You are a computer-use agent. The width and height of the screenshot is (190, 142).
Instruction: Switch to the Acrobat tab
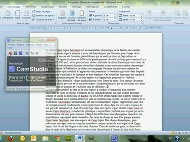tap(125, 7)
